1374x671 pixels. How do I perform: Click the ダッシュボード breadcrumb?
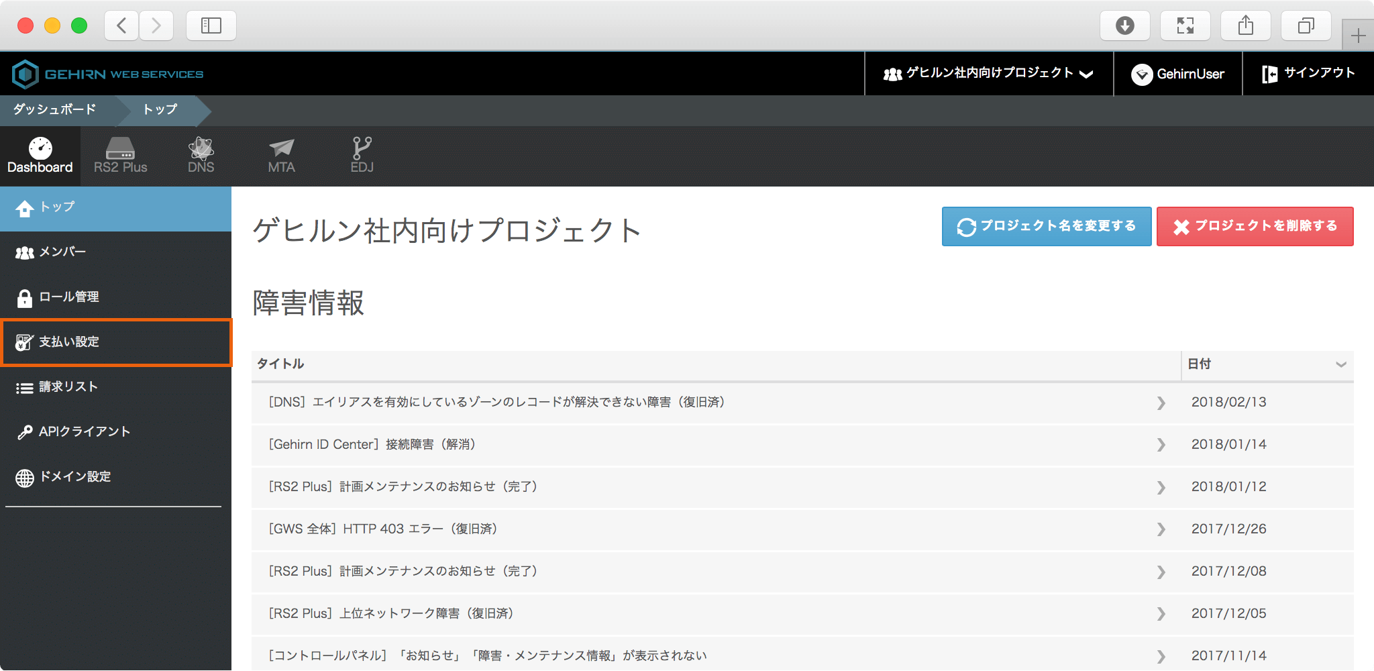[x=55, y=109]
